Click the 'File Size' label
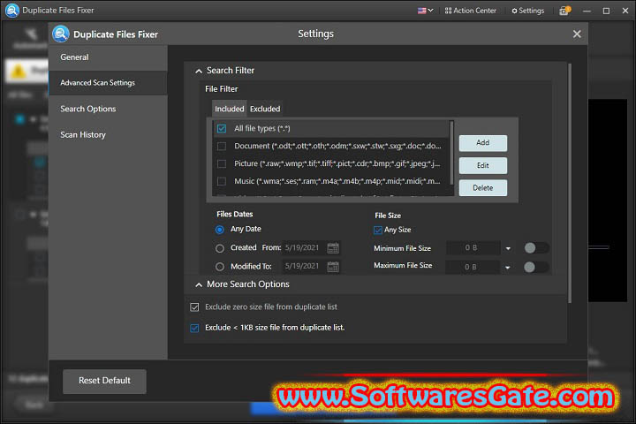The image size is (636, 424). tap(388, 216)
